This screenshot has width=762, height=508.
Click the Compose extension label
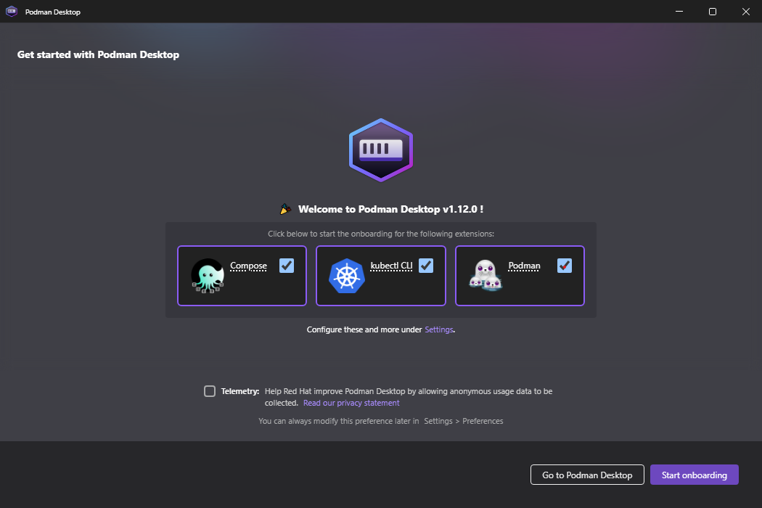[248, 266]
